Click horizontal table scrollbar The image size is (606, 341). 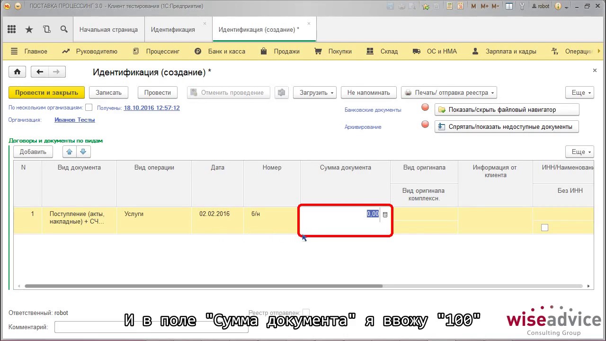coord(204,286)
